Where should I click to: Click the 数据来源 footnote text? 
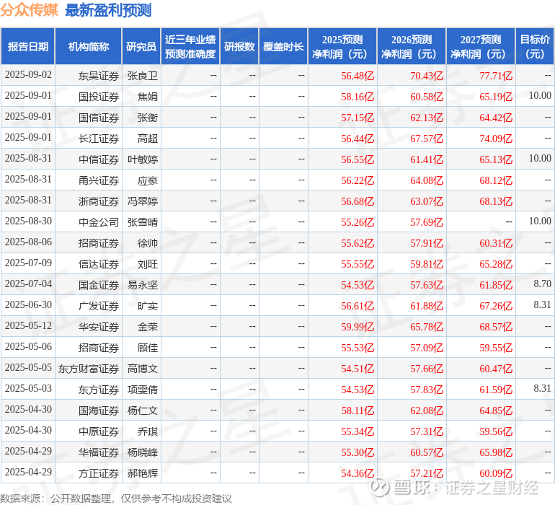[116, 499]
